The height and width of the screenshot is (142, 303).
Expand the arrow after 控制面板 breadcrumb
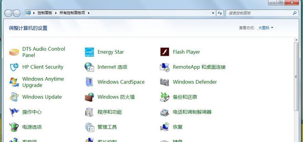[x=56, y=13]
